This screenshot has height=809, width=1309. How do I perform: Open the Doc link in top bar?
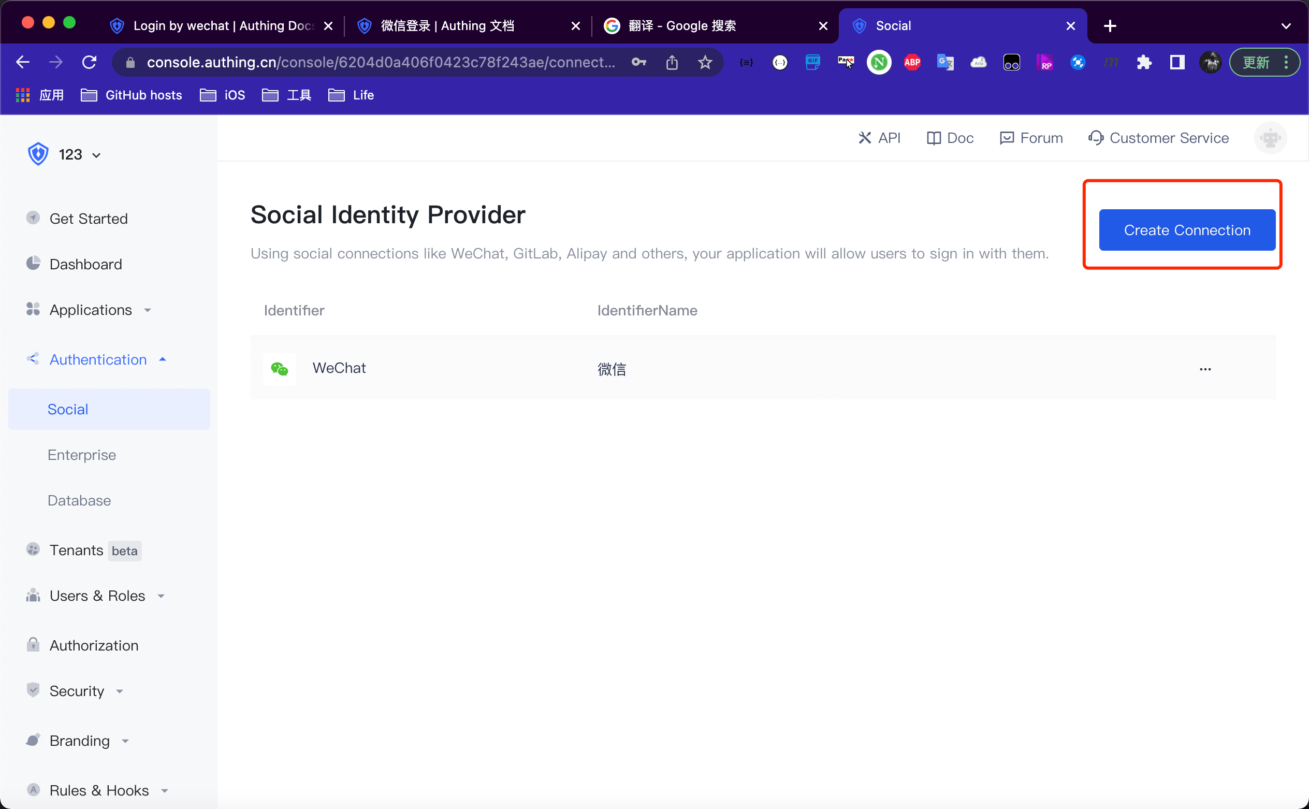950,138
